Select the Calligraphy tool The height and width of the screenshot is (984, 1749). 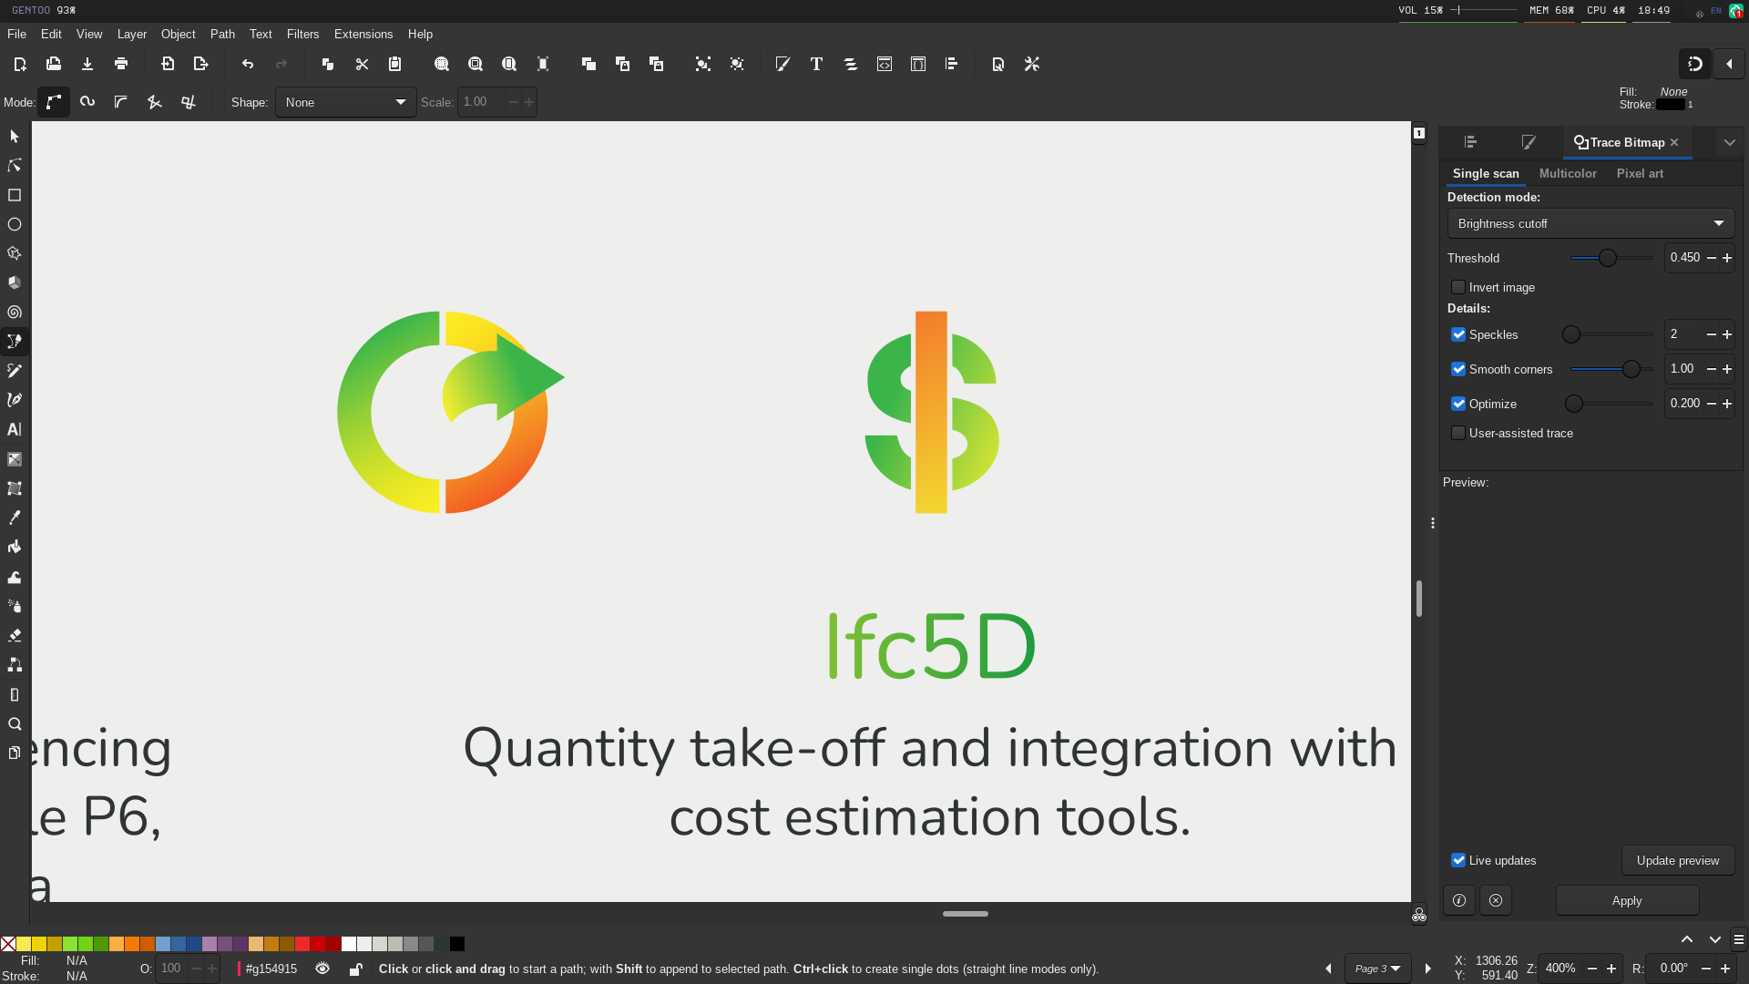point(15,400)
